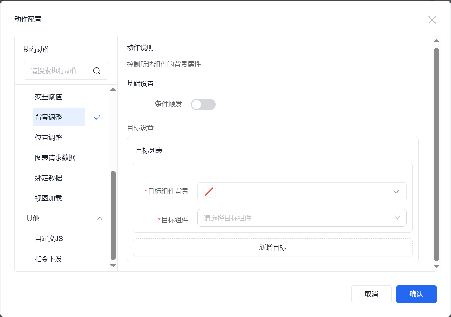This screenshot has height=317, width=451.
Task: Click the search magnifier icon
Action: [97, 71]
